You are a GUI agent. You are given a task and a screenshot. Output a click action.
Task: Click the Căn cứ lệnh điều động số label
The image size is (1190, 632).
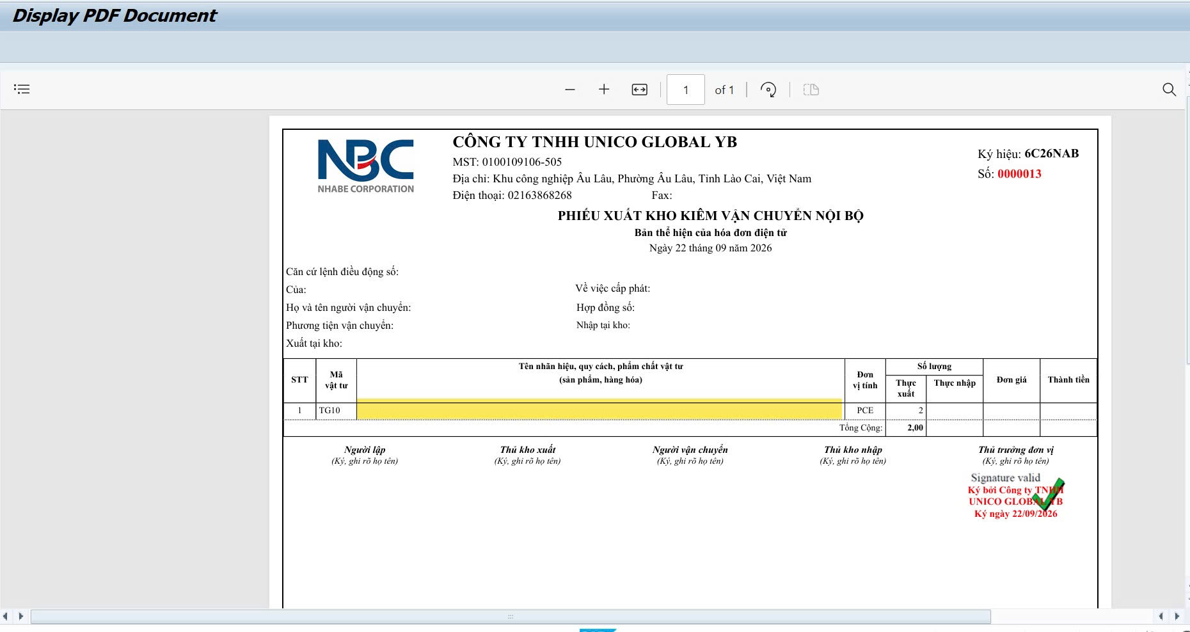coord(342,272)
